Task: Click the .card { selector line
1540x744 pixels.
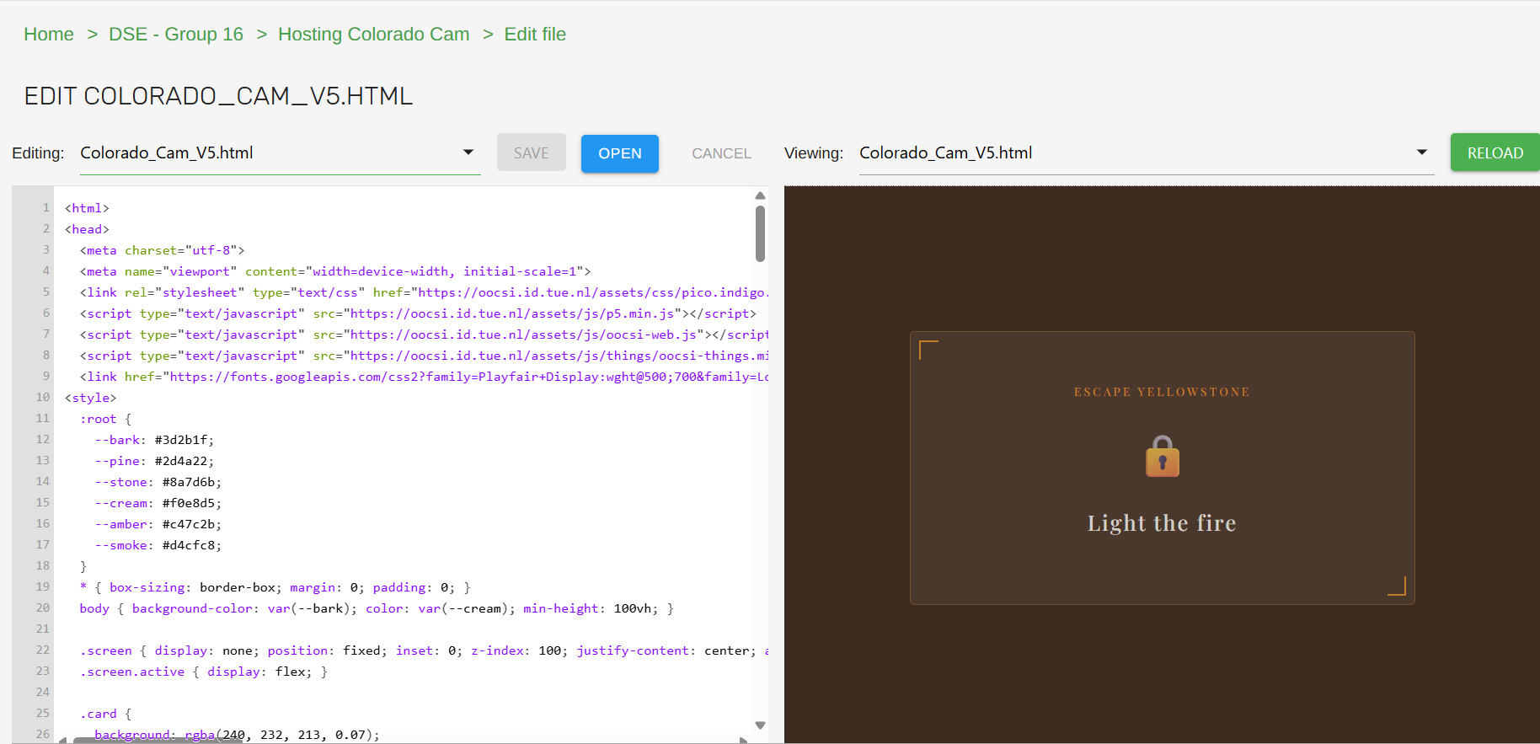Action: tap(105, 714)
